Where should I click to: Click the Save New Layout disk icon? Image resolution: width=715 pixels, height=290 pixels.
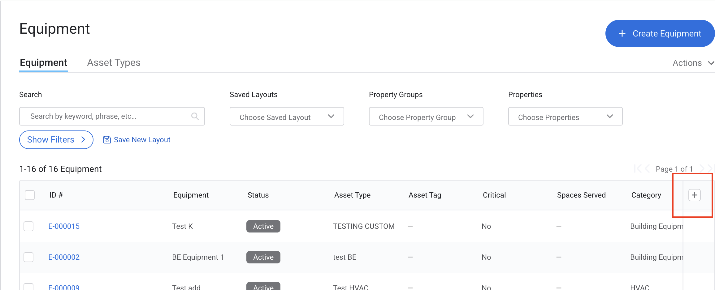(107, 140)
